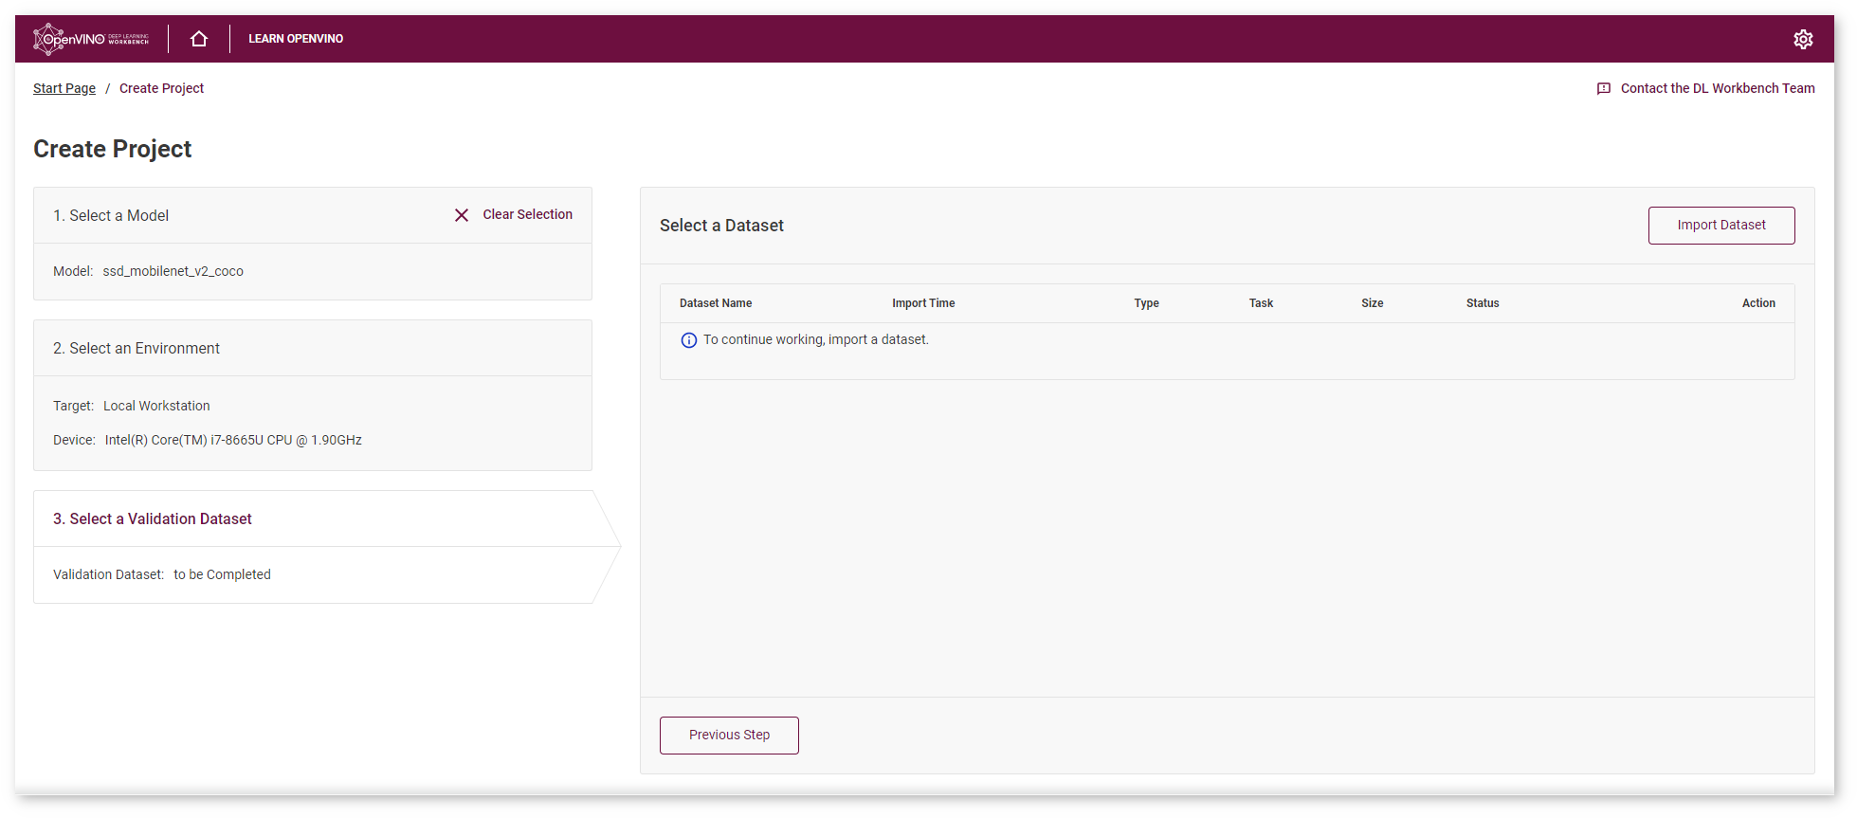This screenshot has width=1857, height=818.
Task: Click Intel Core i7-8665U device text
Action: [x=233, y=440]
